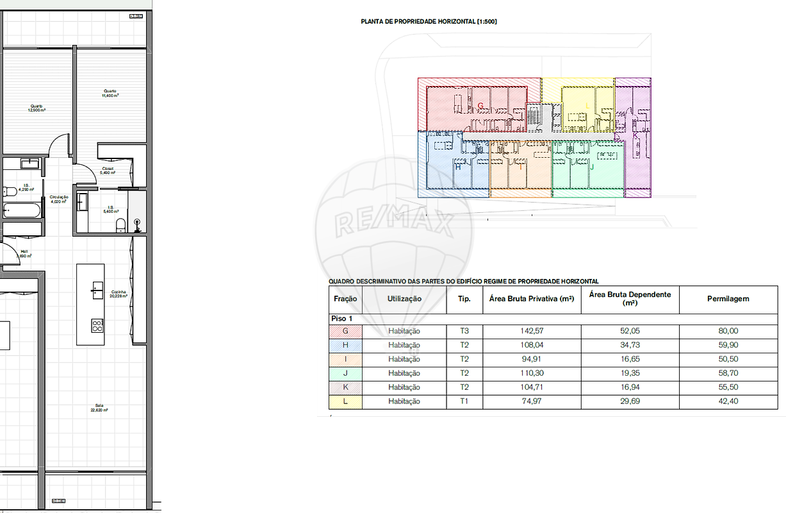Select the green fraction J swatch in table
Image resolution: width=786 pixels, height=513 pixels.
coord(345,373)
